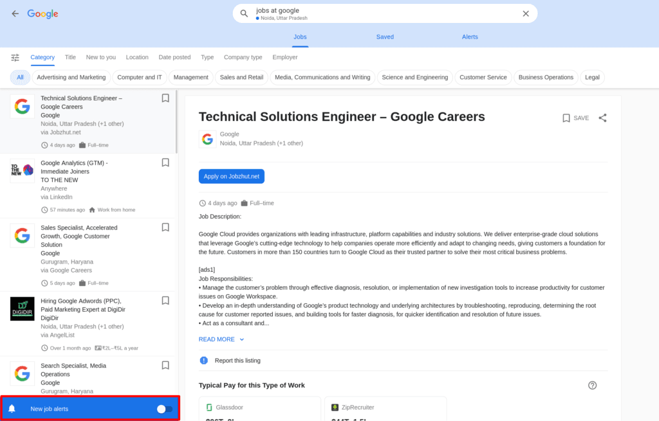659x421 pixels.
Task: Clear the search box with X icon
Action: (526, 14)
